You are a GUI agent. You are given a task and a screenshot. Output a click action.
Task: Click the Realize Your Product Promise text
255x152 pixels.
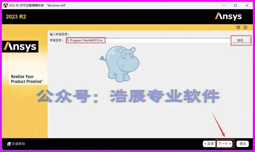tap(27, 79)
